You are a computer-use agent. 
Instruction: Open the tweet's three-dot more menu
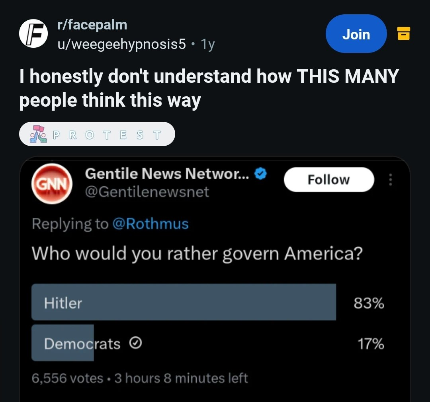coord(391,180)
